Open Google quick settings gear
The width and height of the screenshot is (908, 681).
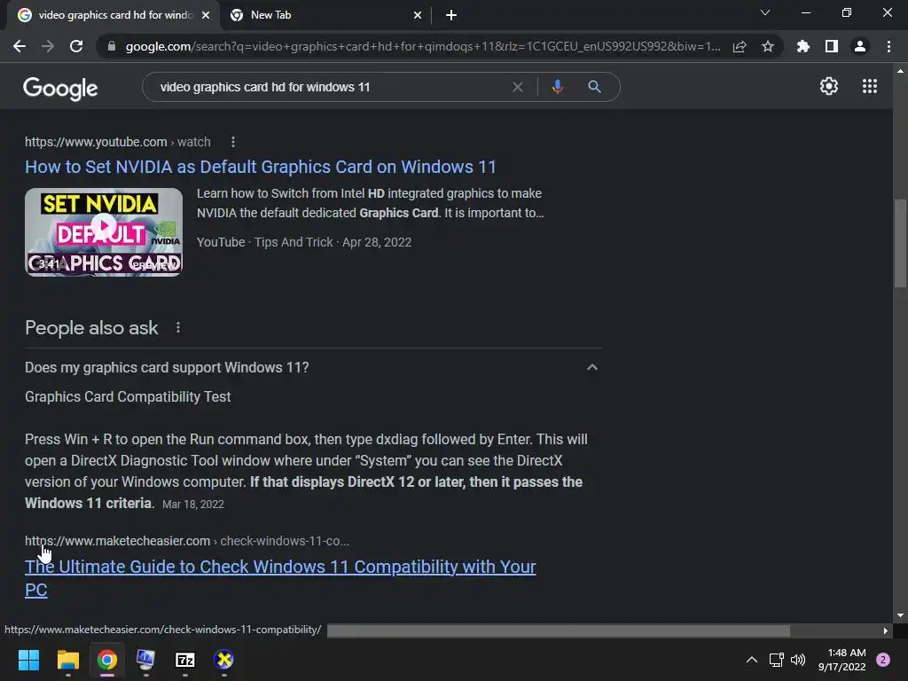(829, 86)
